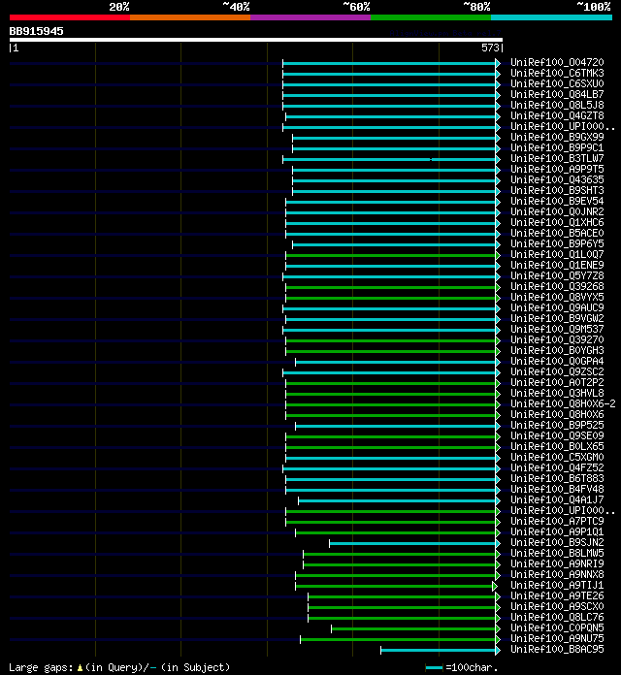Click the cyan alignment bar for UniRef100_Q4A1J7
The height and width of the screenshot is (675, 621).
397,501
